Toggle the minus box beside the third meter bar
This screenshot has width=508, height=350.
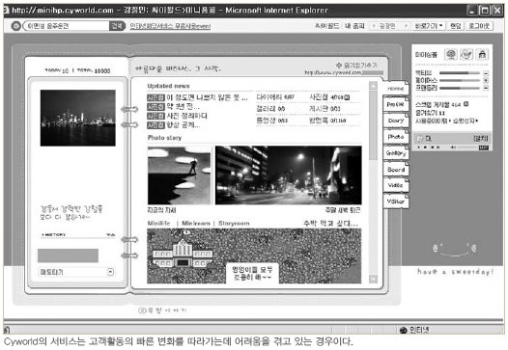[486, 88]
